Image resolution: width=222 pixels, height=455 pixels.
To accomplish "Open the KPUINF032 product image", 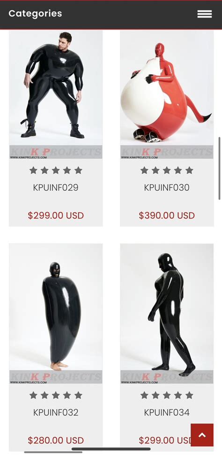I will click(x=56, y=314).
